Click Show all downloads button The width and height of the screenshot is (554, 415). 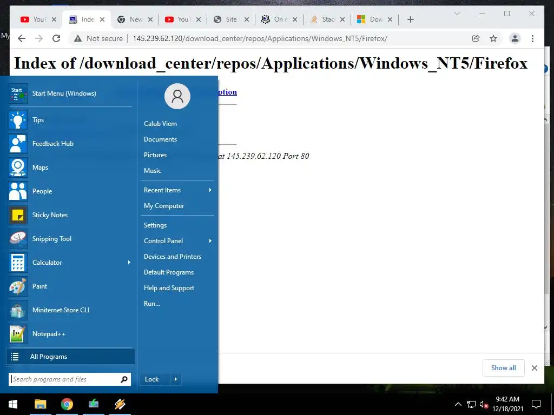tap(503, 367)
